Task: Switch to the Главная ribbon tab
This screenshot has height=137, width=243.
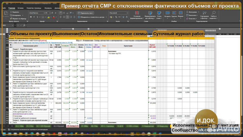Action: click(x=12, y=8)
